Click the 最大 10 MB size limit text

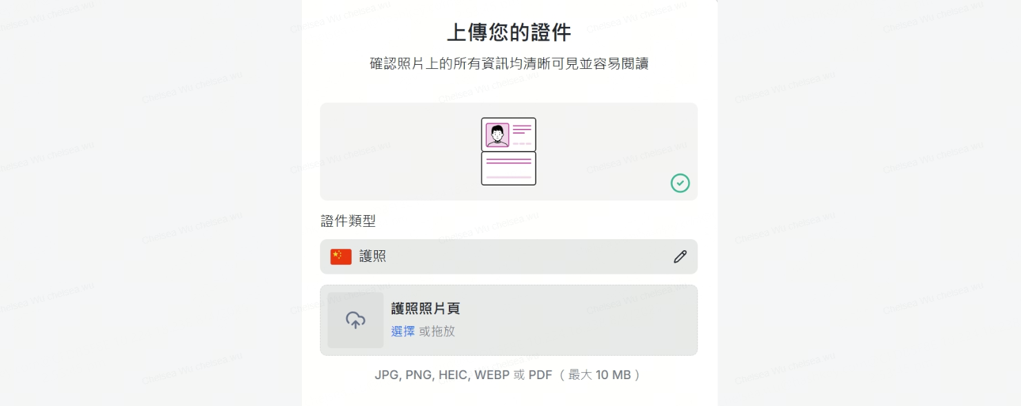(600, 376)
